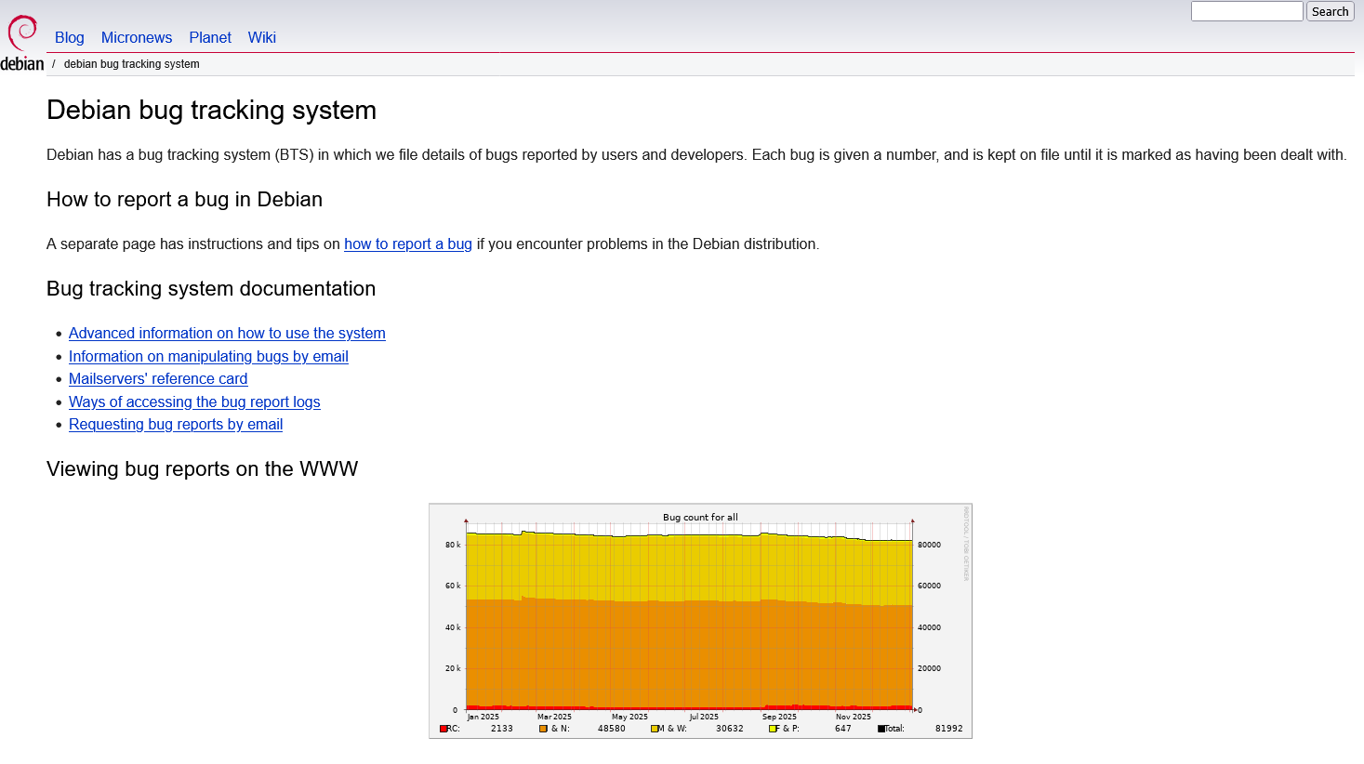Click the Search button
Image resolution: width=1364 pixels, height=764 pixels.
tap(1330, 11)
